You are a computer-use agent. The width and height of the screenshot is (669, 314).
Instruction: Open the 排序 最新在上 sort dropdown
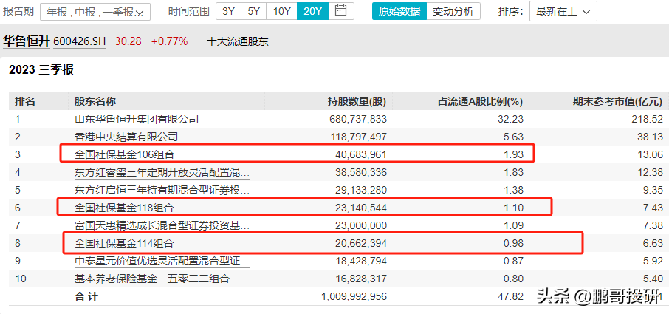pos(565,12)
